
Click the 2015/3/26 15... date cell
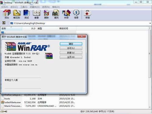click(67, 98)
